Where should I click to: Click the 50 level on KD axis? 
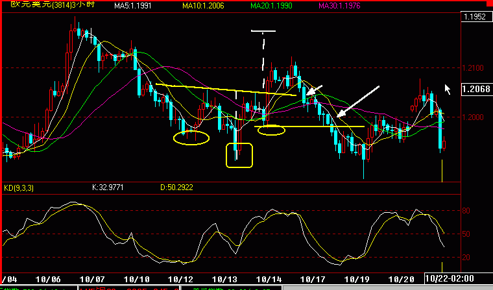[x=466, y=234]
